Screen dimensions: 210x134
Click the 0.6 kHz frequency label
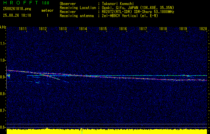tap(3, 127)
